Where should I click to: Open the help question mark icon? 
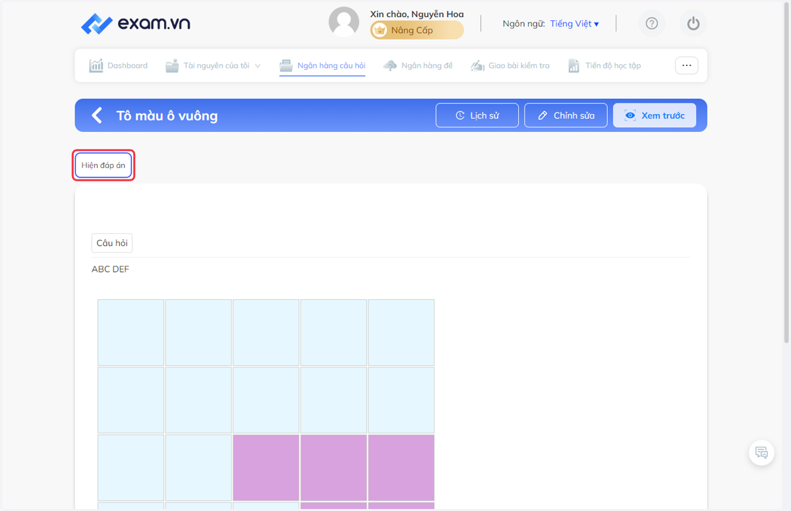(x=652, y=24)
